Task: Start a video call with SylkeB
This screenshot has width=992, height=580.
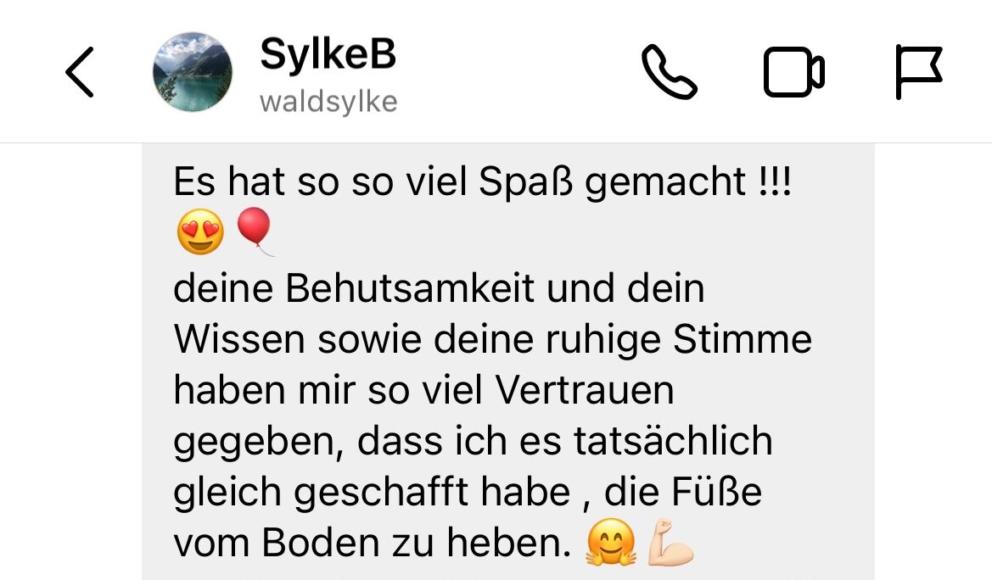Action: tap(794, 72)
